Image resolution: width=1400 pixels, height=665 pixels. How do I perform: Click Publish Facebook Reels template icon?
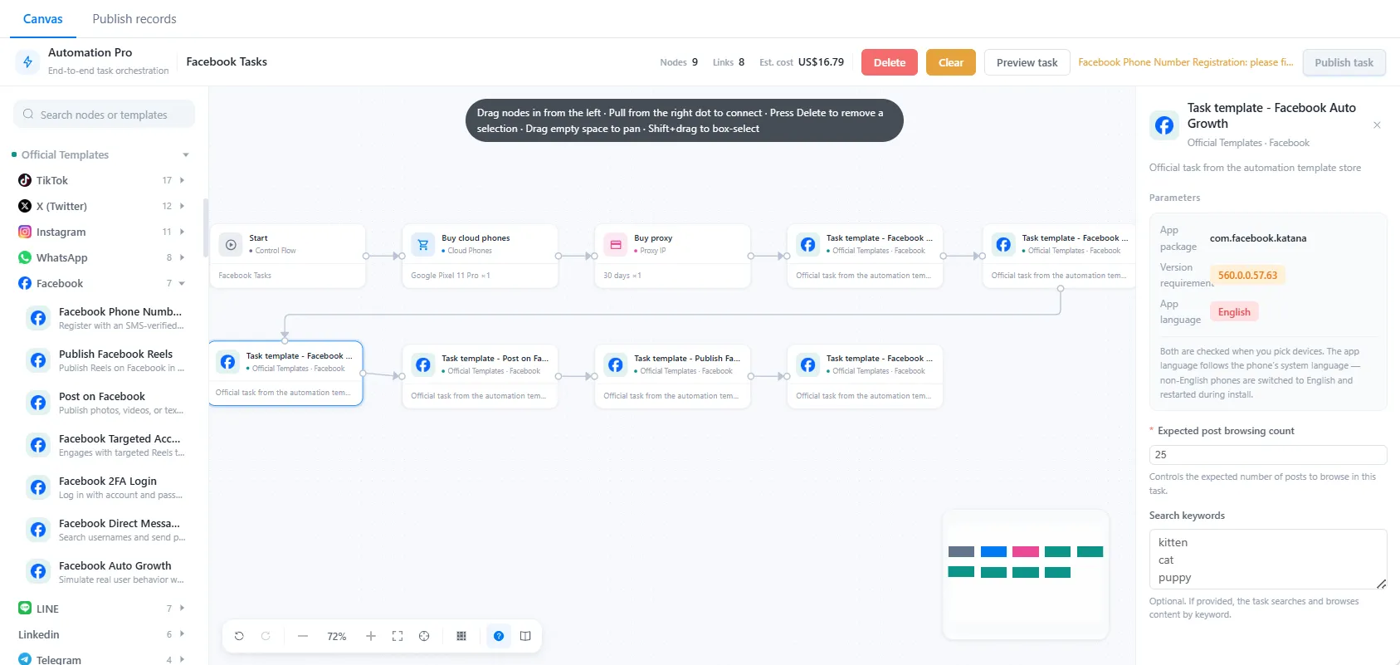38,360
